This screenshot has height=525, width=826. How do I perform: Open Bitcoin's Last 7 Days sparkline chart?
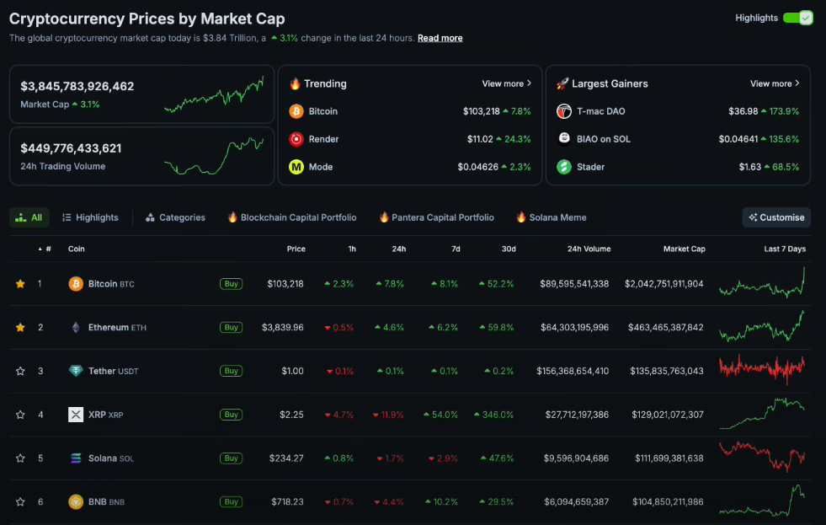pyautogui.click(x=762, y=283)
